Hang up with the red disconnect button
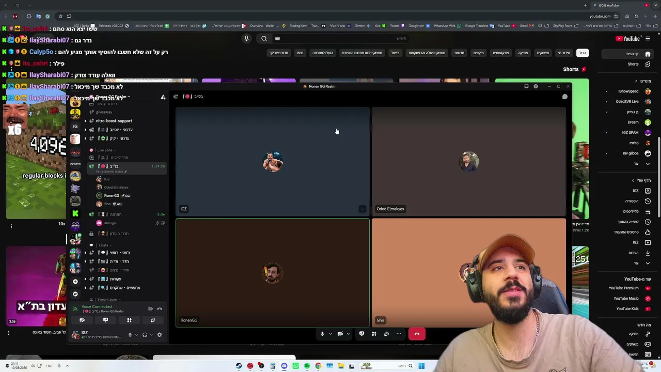 [417, 334]
